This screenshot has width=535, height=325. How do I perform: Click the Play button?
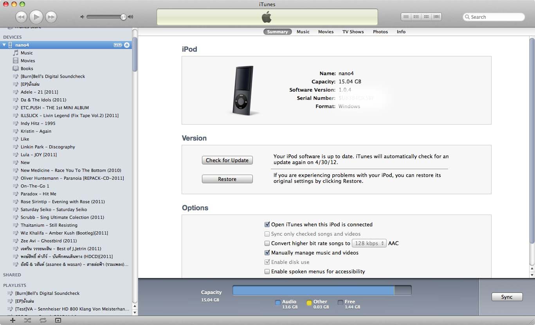coord(36,16)
